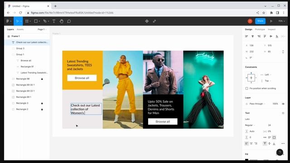Click the Create link icon in toolbar
The height and width of the screenshot is (163, 290).
click(155, 21)
